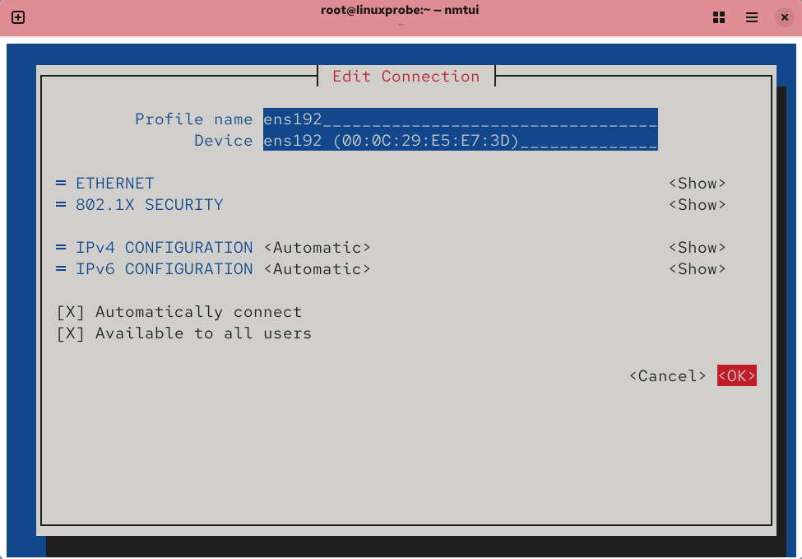802x559 pixels.
Task: Open the IPv4 Automatic method dropdown
Action: click(317, 248)
